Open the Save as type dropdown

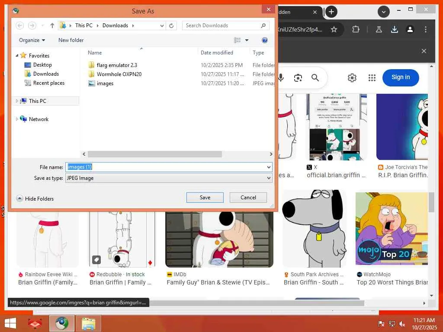pos(169,178)
